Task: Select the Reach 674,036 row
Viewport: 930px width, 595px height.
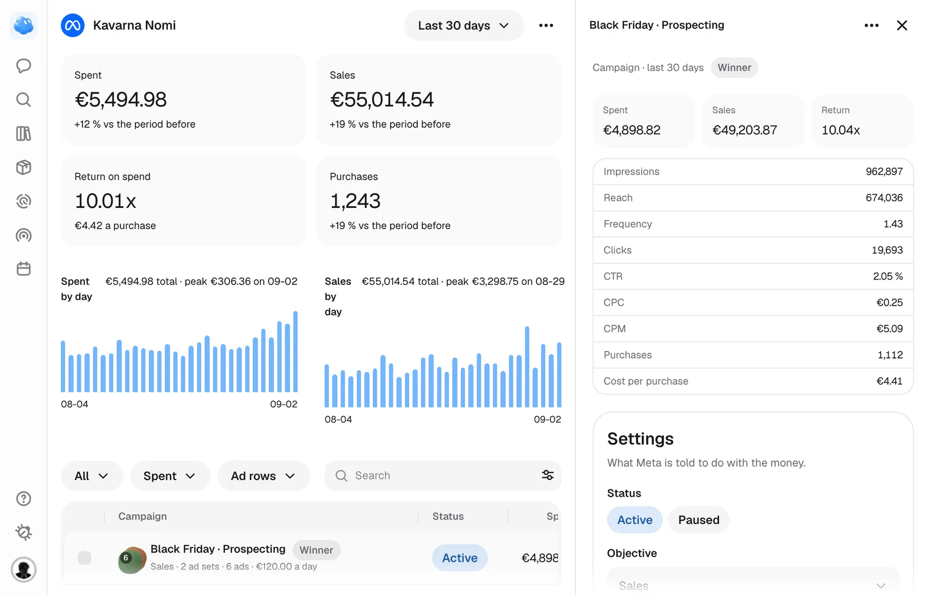Action: point(753,198)
